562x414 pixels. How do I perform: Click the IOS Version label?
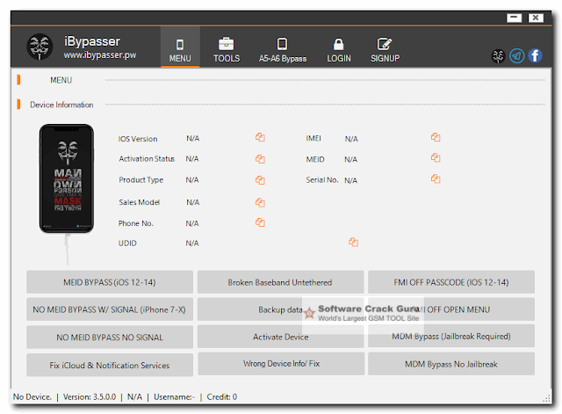(138, 139)
